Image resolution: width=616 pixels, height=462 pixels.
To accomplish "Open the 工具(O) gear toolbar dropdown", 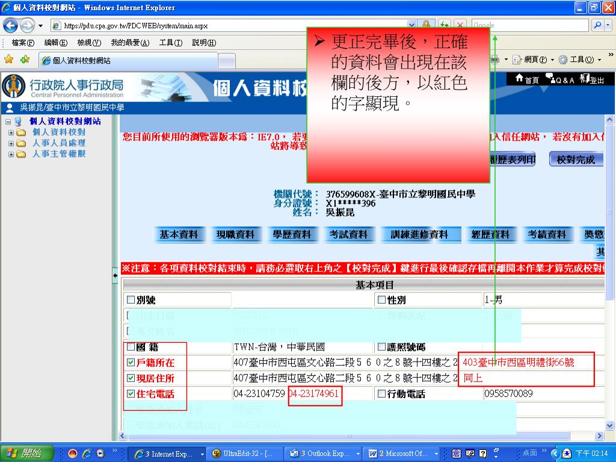I will click(580, 60).
